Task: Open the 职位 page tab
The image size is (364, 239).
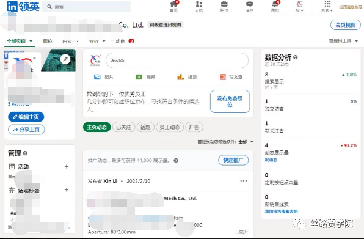Action: click(x=48, y=41)
